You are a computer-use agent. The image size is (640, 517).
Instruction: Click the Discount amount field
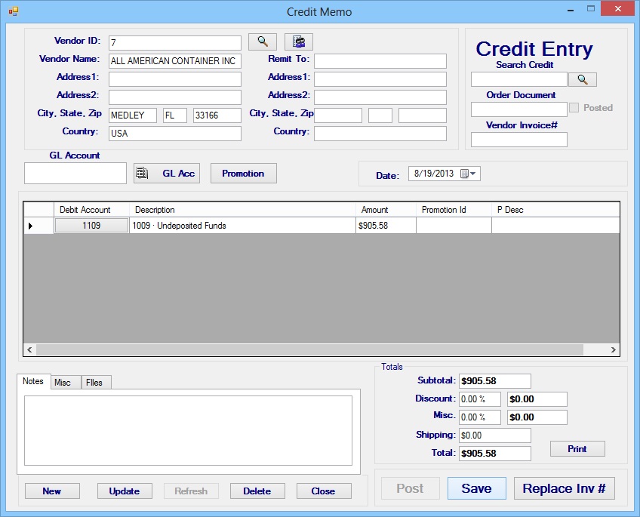[x=537, y=399]
